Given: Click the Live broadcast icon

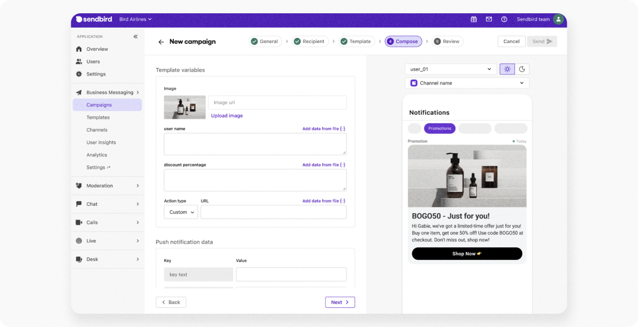Looking at the screenshot, I should coord(79,241).
